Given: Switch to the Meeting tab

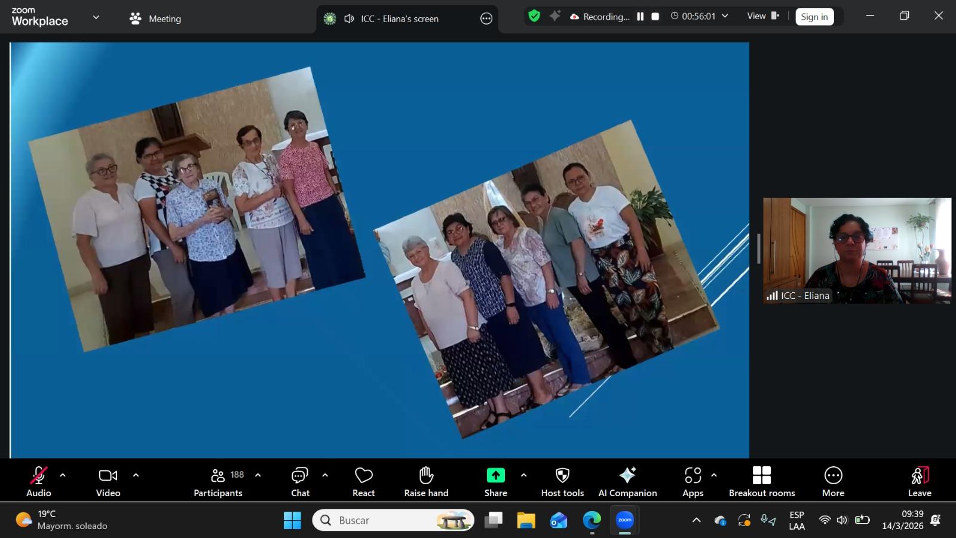Looking at the screenshot, I should (155, 19).
